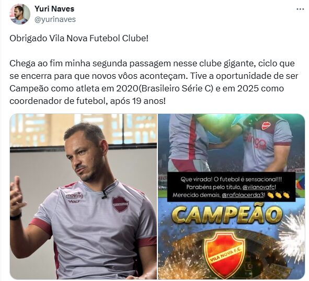Image resolution: width=309 pixels, height=281 pixels.
Task: Click the jersey crest in the right image
Action: (266, 126)
